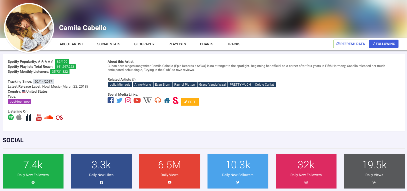Open the Facebook social media link

coord(110,100)
